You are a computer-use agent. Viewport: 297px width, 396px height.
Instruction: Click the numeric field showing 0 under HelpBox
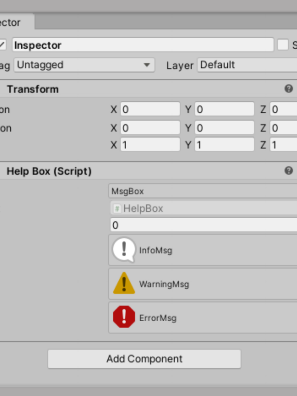(204, 225)
